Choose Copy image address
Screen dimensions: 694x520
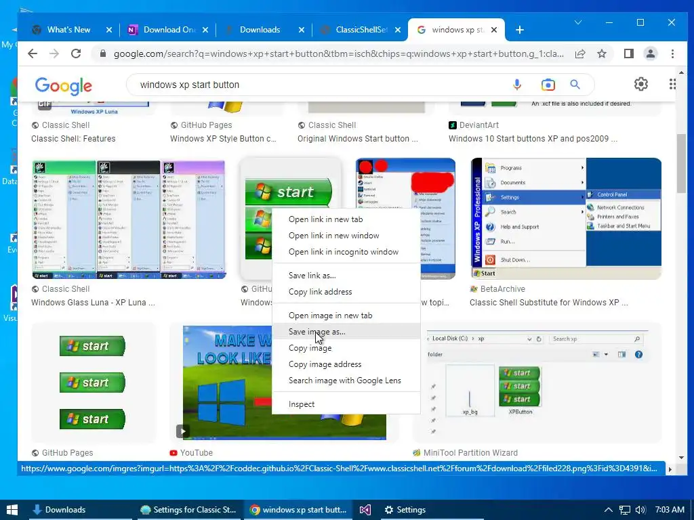point(346,364)
